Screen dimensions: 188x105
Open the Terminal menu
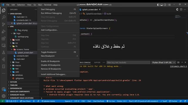[x=48, y=5]
